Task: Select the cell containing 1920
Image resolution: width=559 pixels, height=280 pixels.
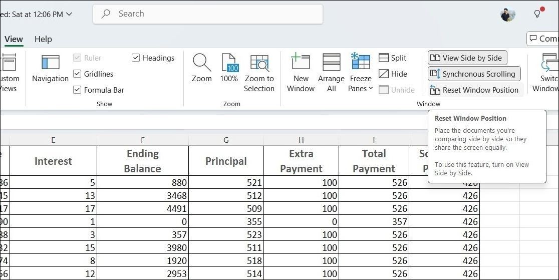Action: click(x=143, y=261)
